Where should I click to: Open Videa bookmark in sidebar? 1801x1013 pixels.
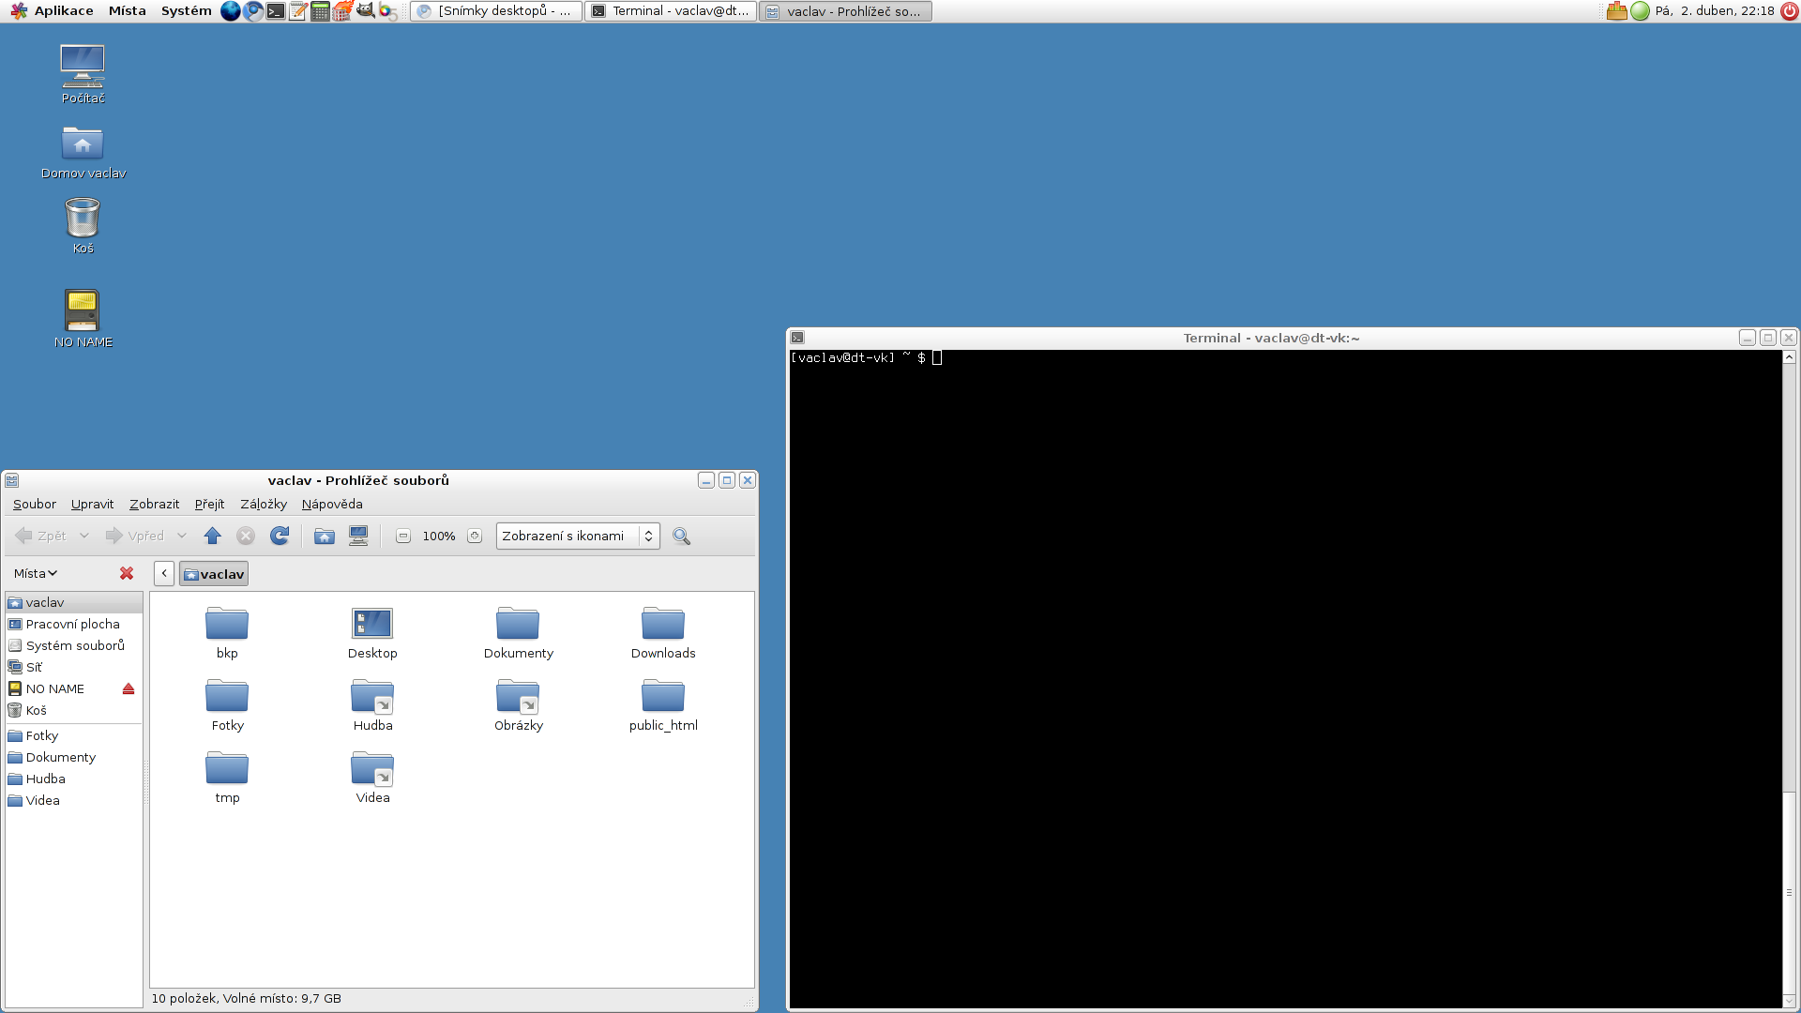click(x=73, y=800)
